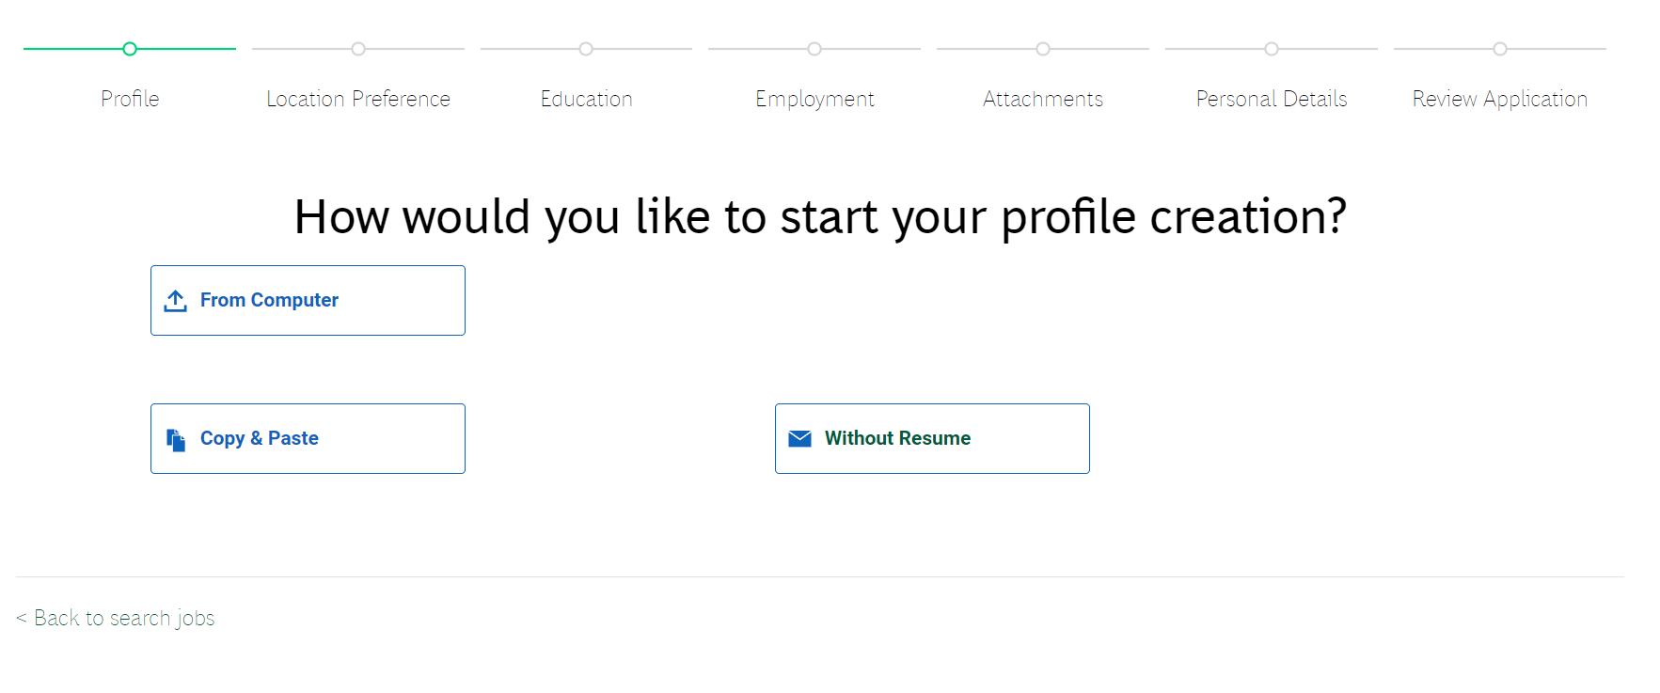Image resolution: width=1660 pixels, height=693 pixels.
Task: Upload resume with From Computer button
Action: (308, 301)
